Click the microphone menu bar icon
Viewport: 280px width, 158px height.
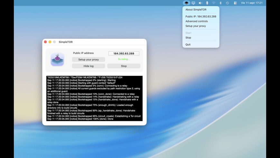pyautogui.click(x=207, y=3)
